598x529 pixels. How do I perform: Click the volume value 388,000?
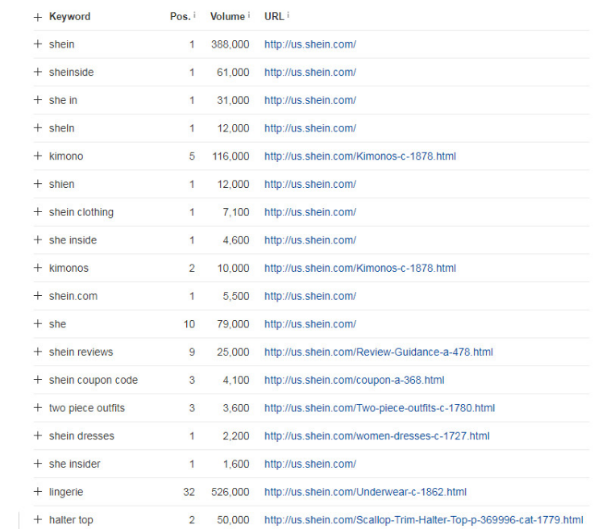tap(230, 44)
